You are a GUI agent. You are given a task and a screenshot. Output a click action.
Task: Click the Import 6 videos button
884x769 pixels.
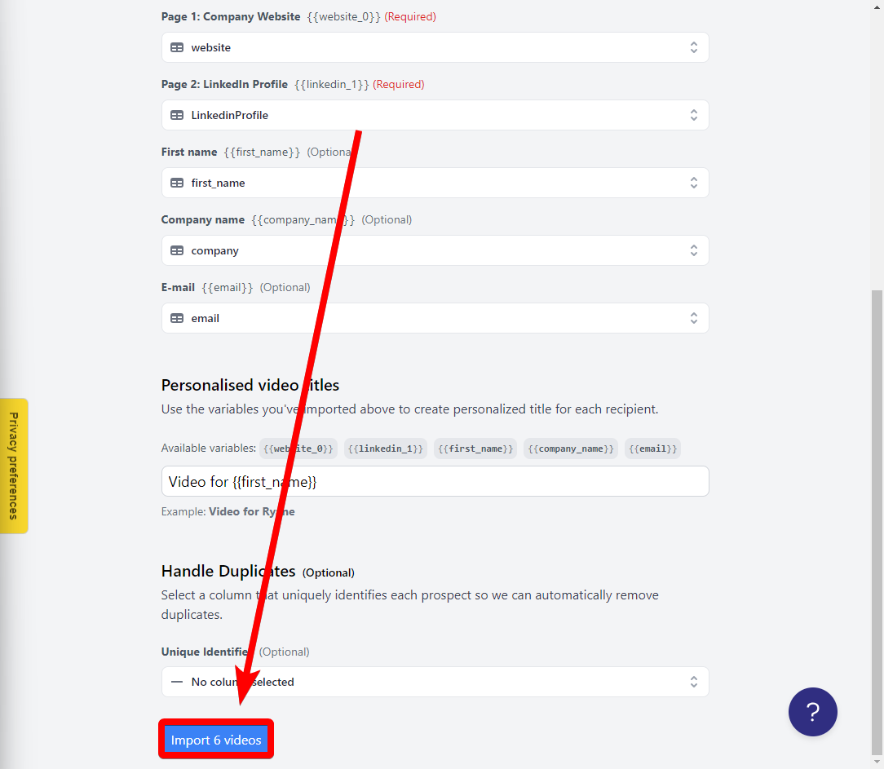[216, 739]
